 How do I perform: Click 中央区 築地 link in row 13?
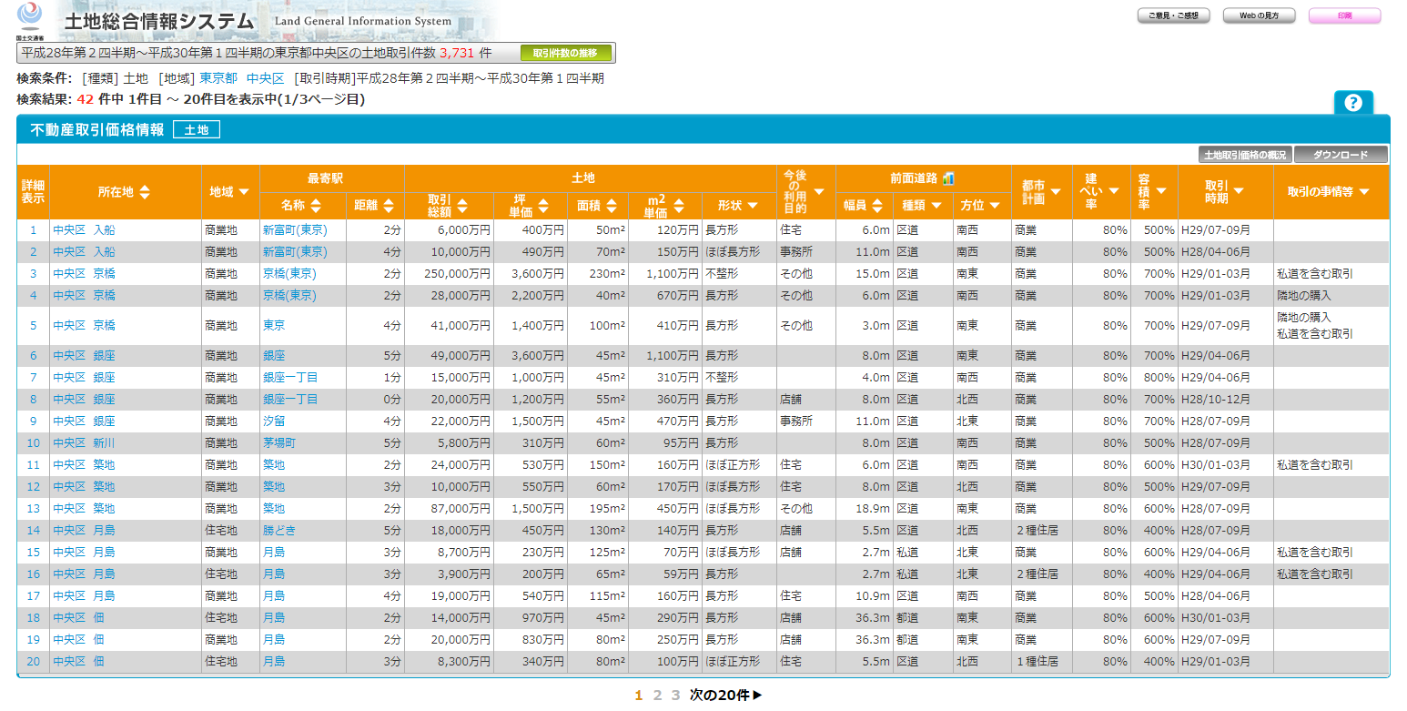coord(85,509)
